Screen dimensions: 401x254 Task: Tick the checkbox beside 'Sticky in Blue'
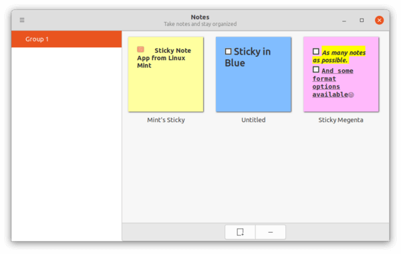(x=228, y=51)
